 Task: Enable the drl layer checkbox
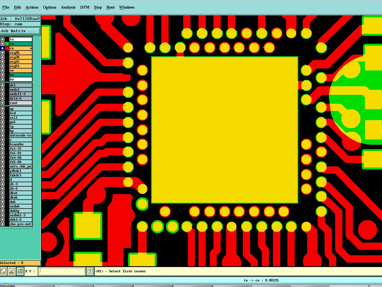(x=2, y=85)
